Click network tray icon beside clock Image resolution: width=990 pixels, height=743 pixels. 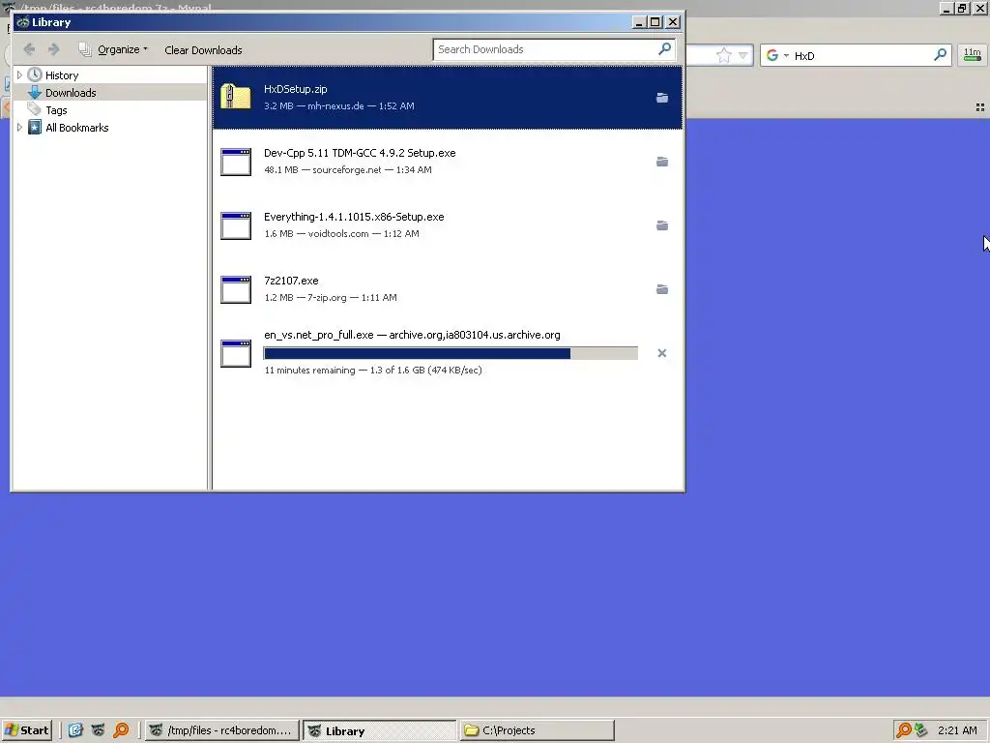click(920, 730)
